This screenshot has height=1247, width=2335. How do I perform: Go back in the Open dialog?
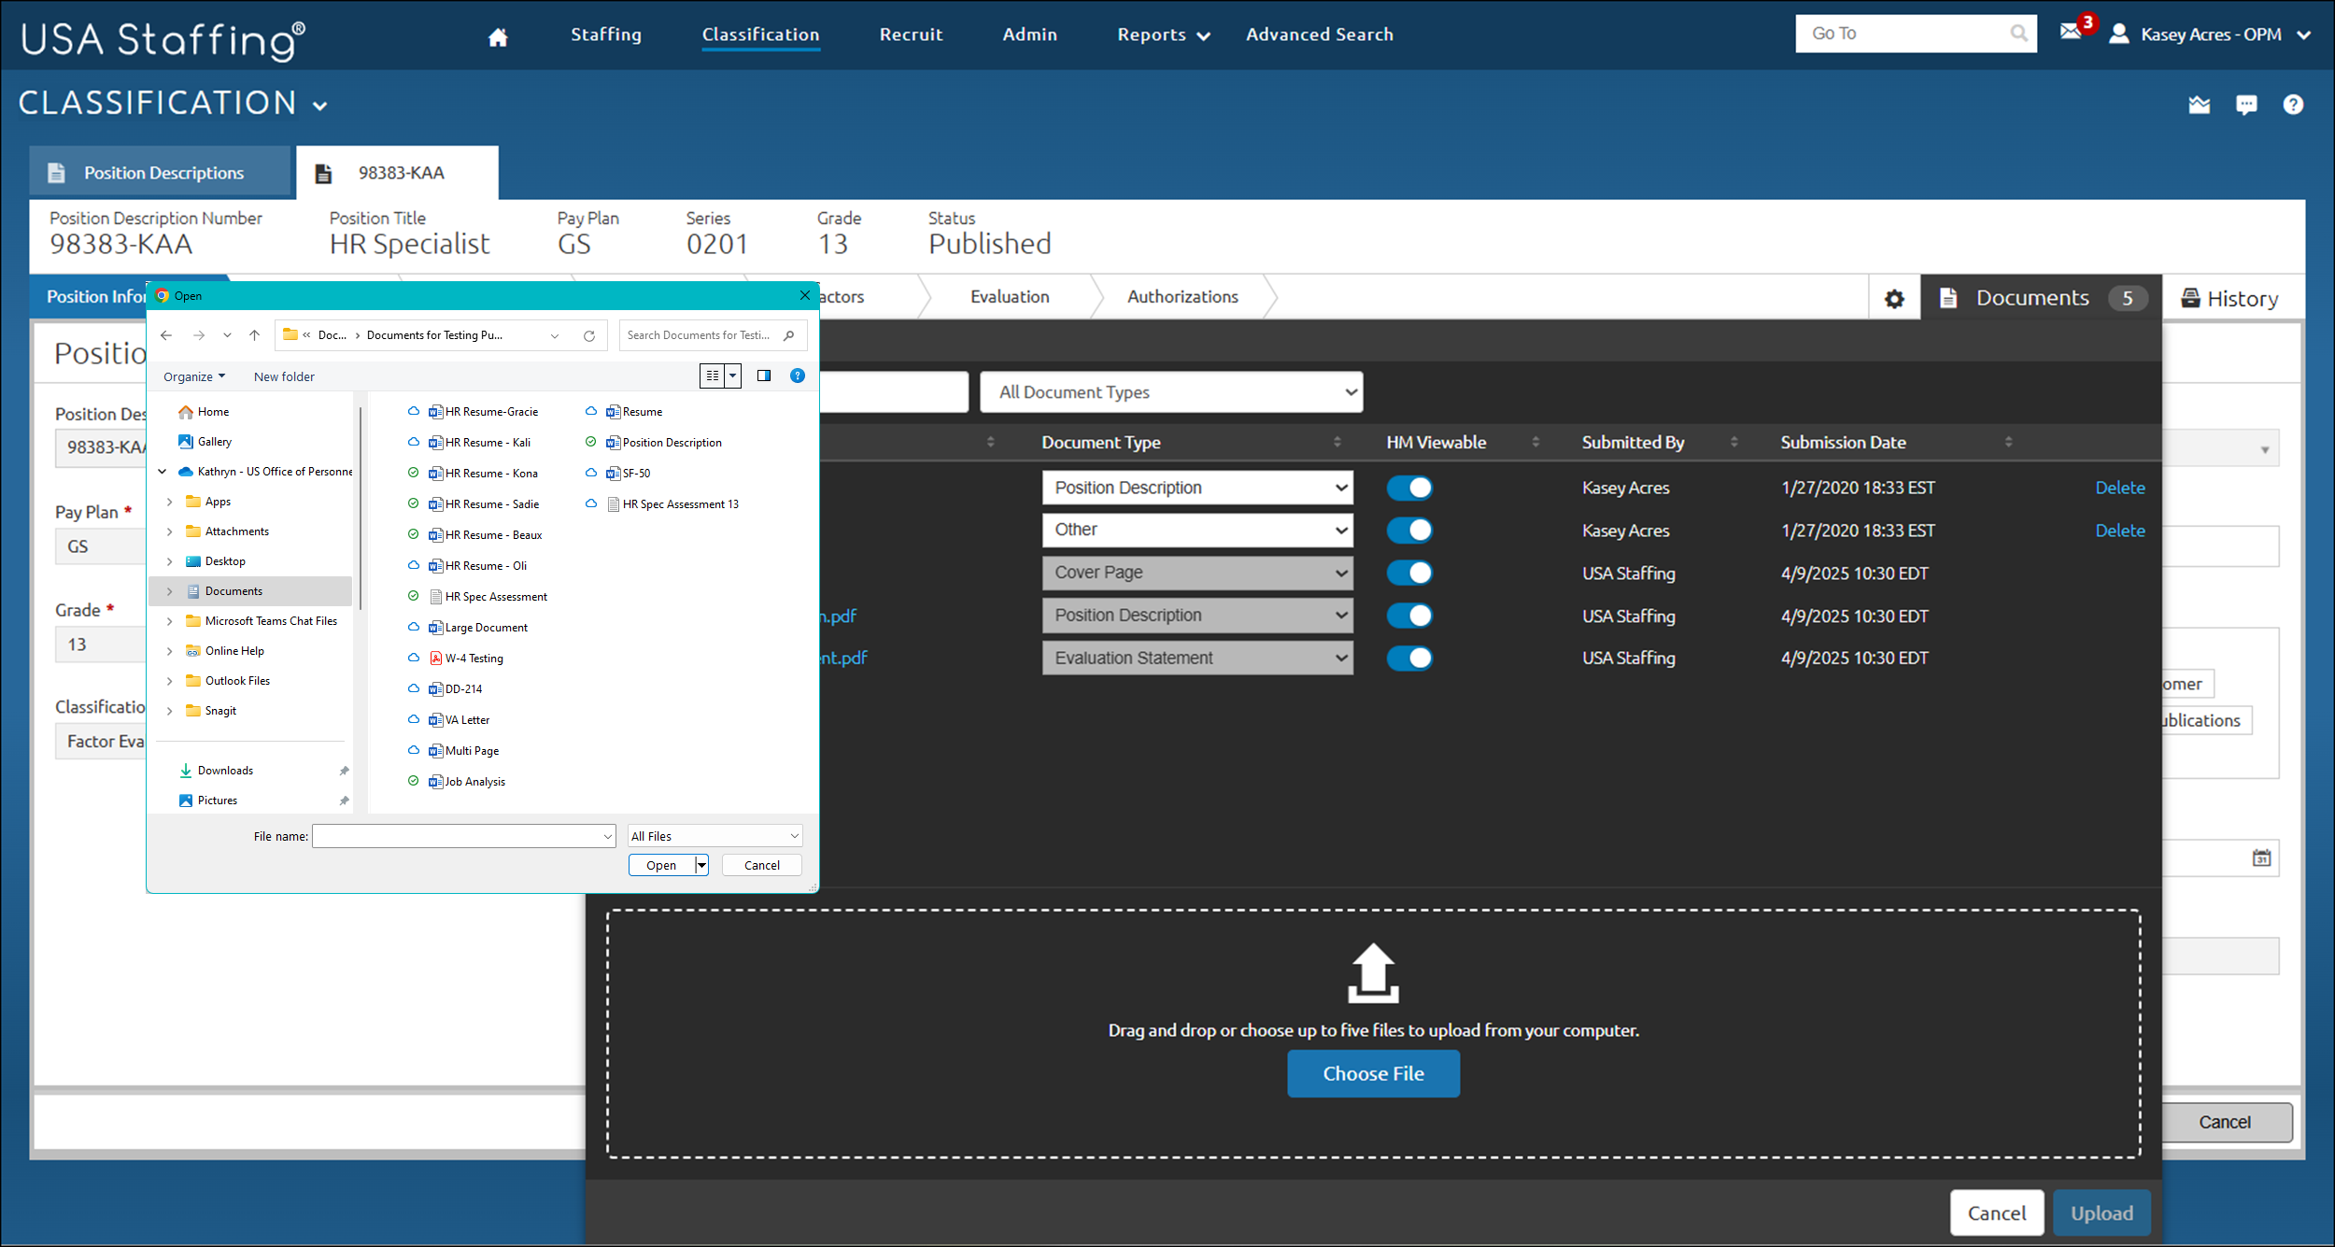coord(166,335)
